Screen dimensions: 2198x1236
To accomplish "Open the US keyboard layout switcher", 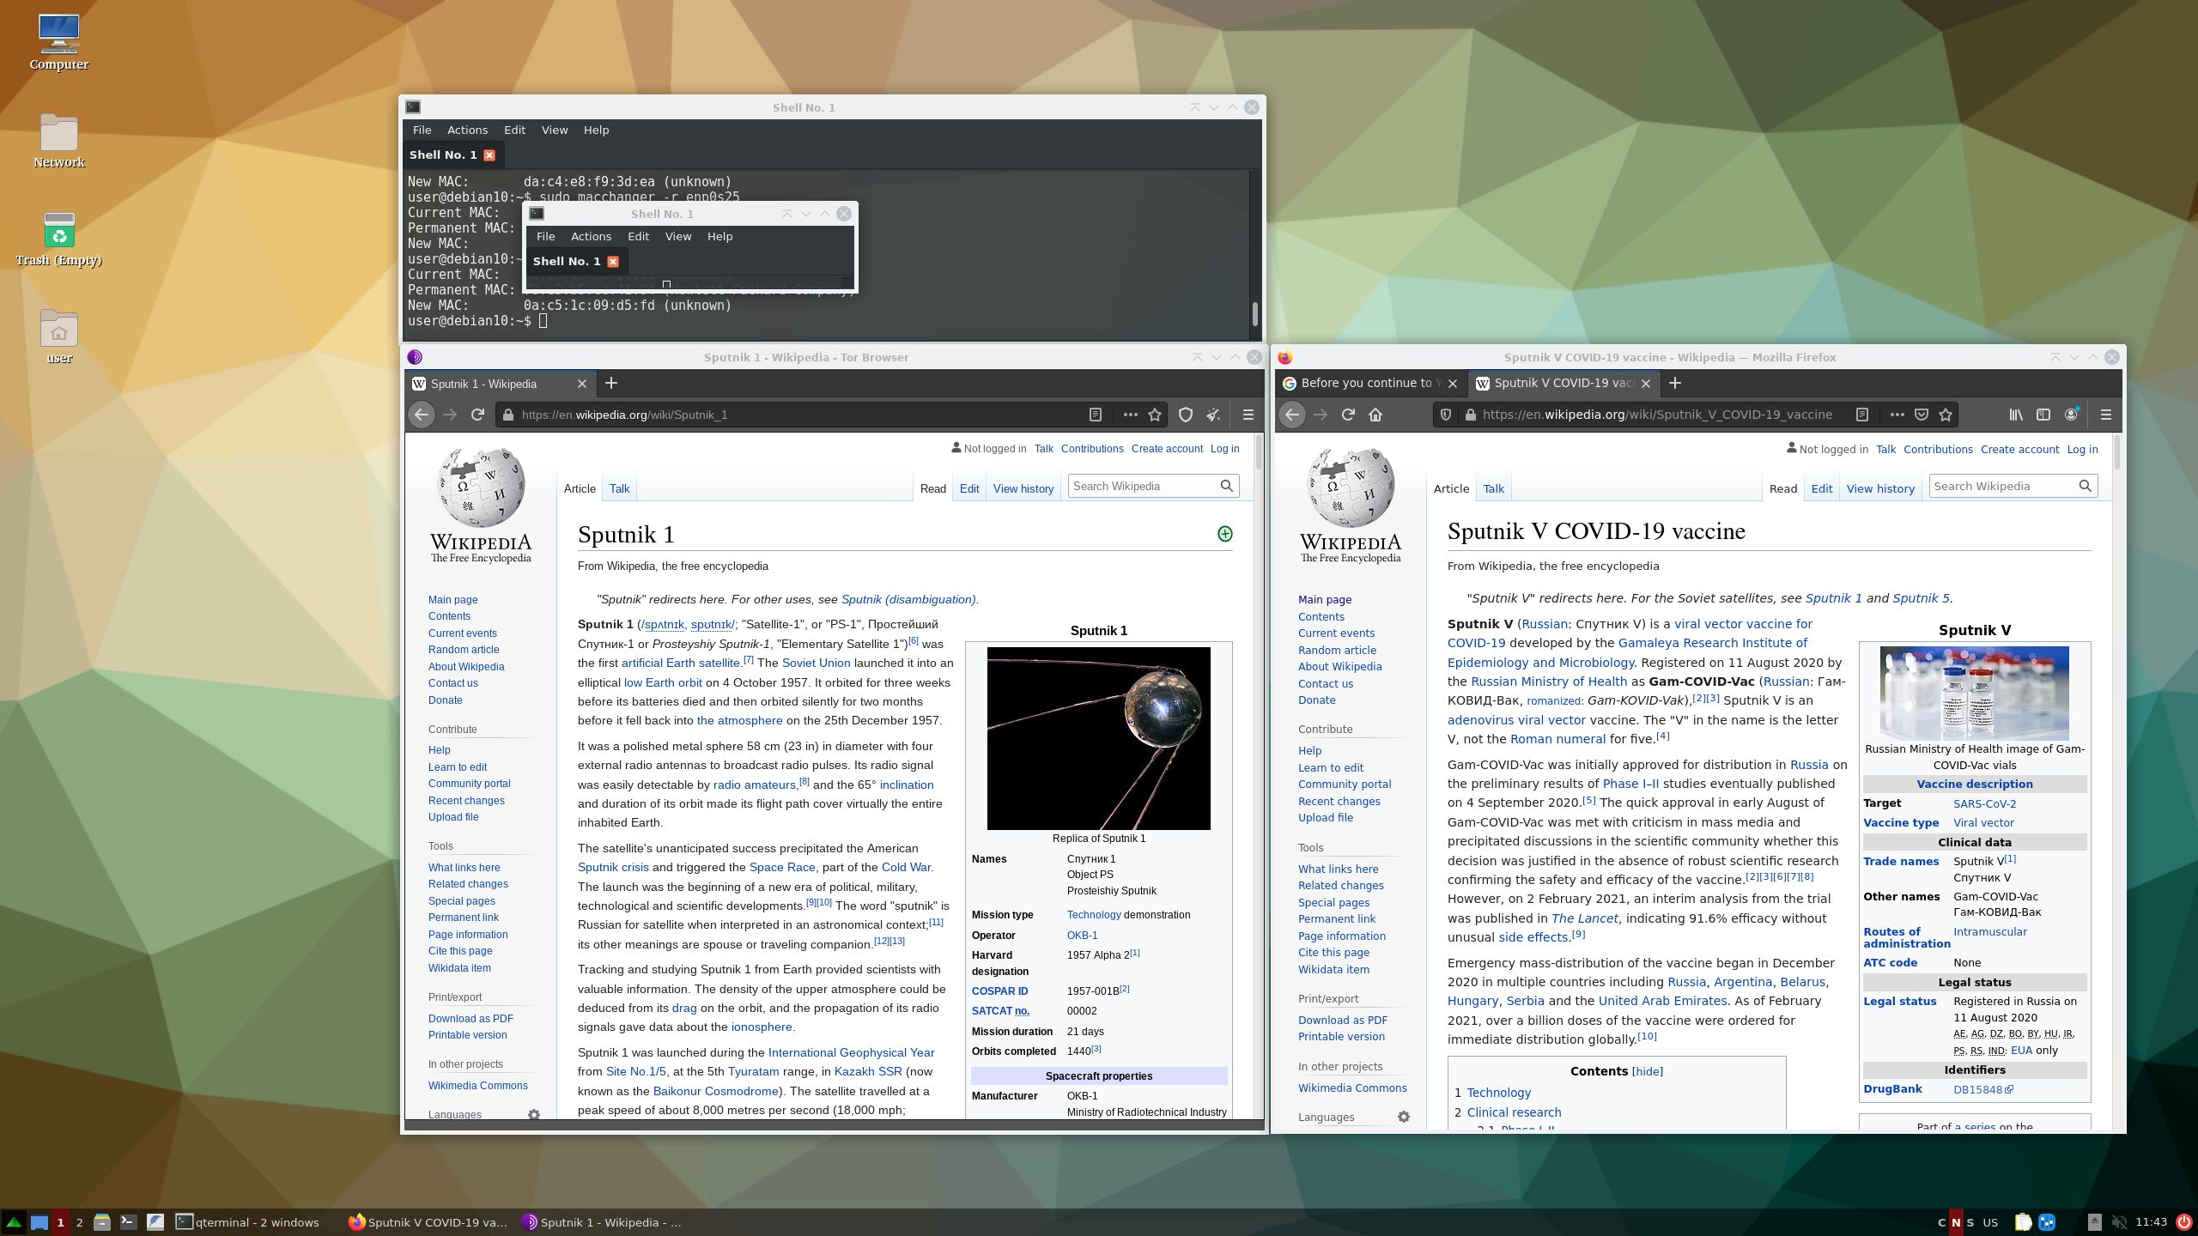I will pos(1990,1222).
